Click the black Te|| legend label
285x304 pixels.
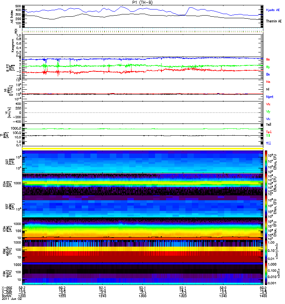tap(269, 125)
